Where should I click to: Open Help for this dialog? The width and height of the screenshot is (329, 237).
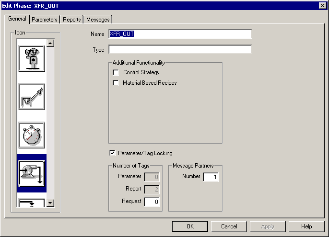coord(306,226)
